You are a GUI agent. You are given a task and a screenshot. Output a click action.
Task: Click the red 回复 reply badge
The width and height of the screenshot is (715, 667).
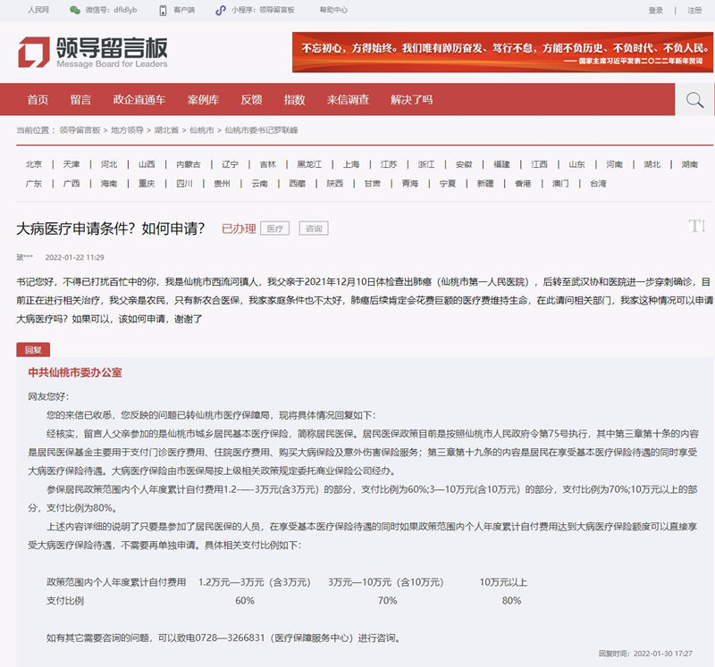point(33,349)
